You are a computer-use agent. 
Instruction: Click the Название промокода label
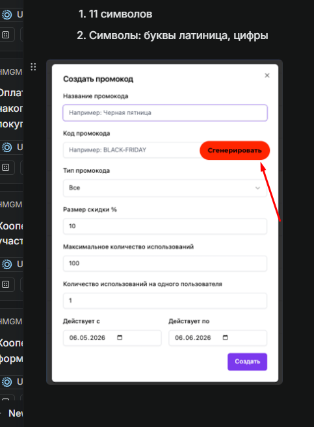[96, 96]
